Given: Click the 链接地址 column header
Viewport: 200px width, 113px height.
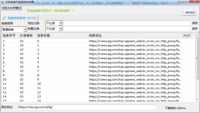Looking at the screenshot, I should (135, 36).
